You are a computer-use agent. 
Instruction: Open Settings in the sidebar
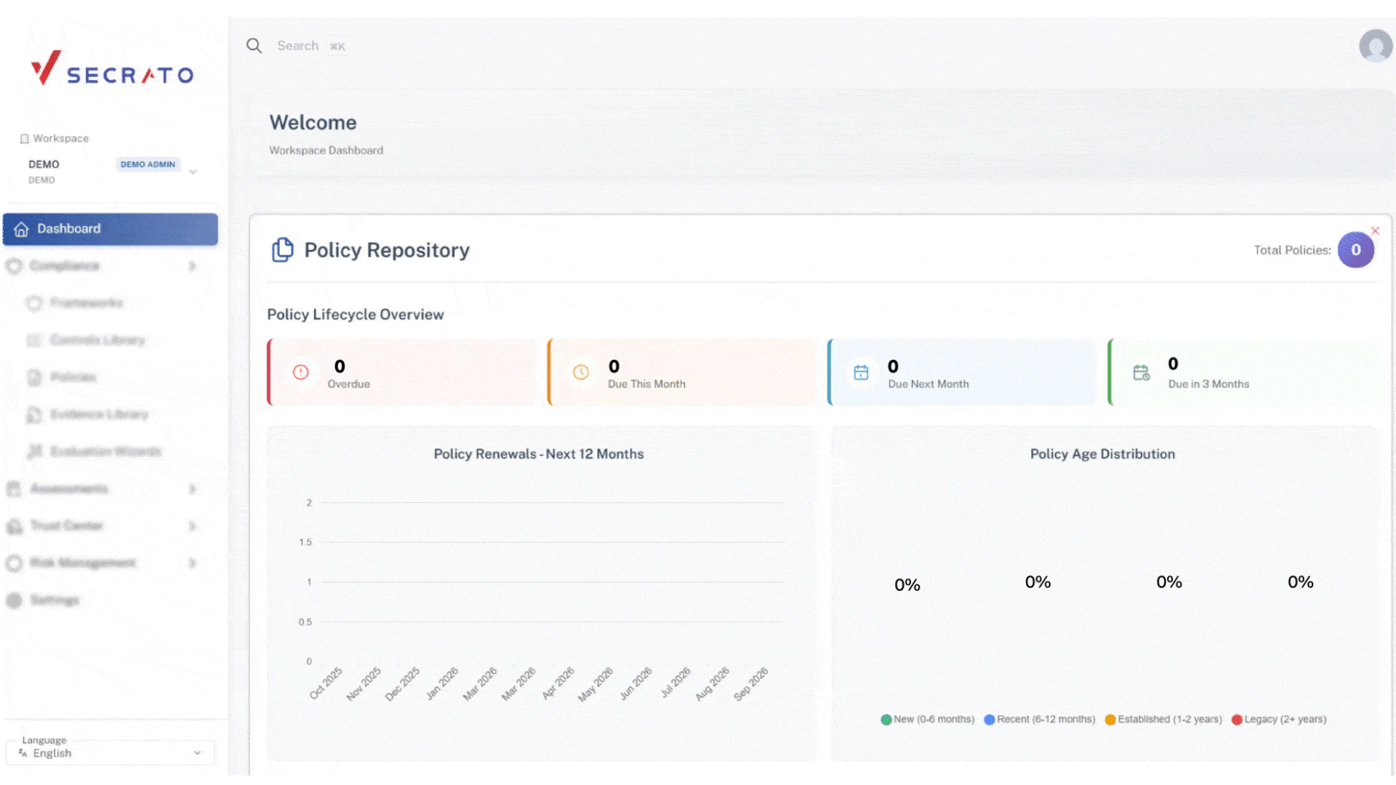click(x=54, y=600)
